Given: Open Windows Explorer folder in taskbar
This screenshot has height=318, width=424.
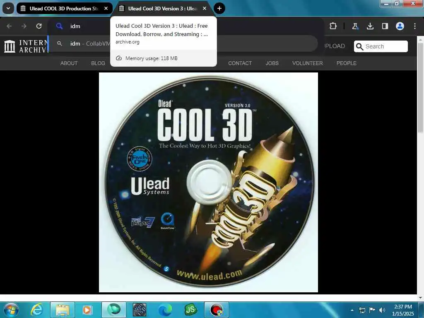Looking at the screenshot, I should pos(63,310).
